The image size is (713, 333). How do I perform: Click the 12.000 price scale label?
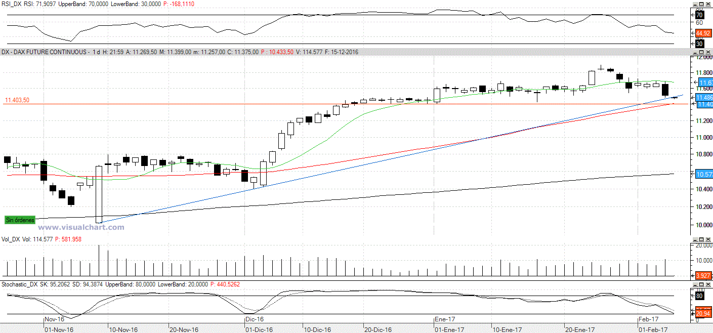704,58
